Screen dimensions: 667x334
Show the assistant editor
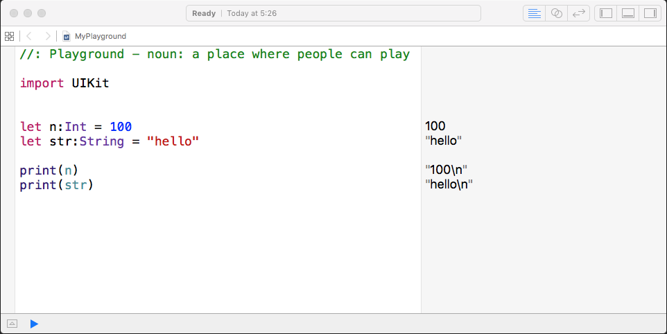pyautogui.click(x=556, y=13)
